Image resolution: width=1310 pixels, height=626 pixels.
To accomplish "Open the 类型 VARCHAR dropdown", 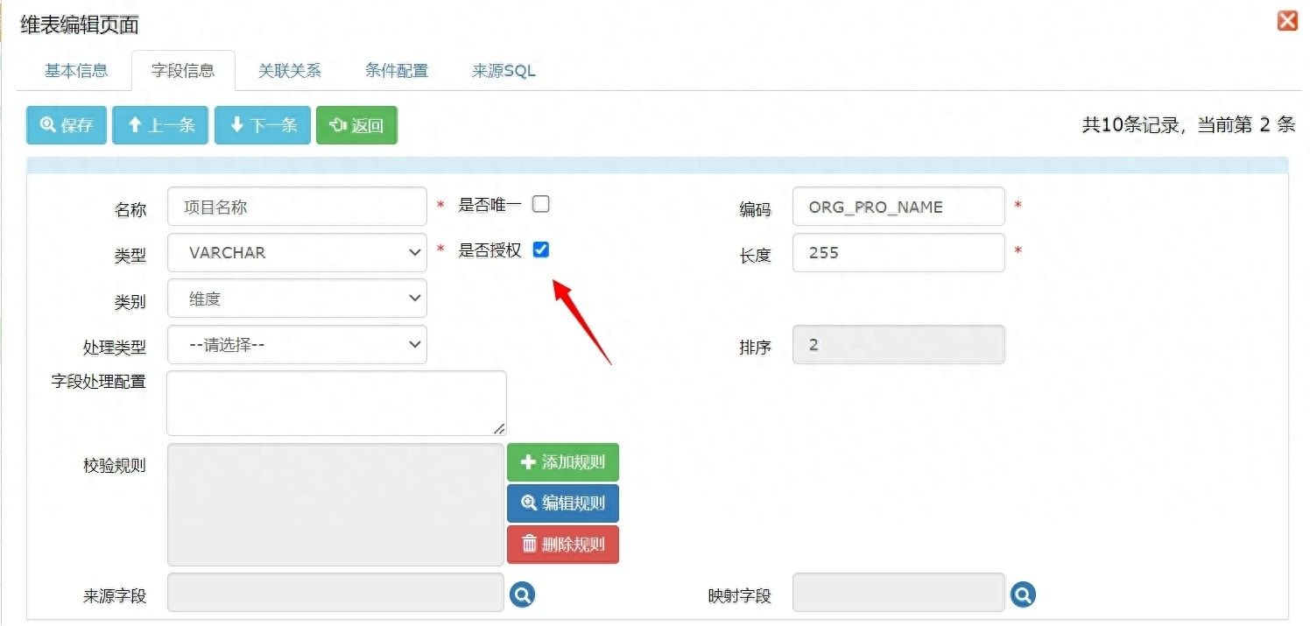I will (297, 252).
